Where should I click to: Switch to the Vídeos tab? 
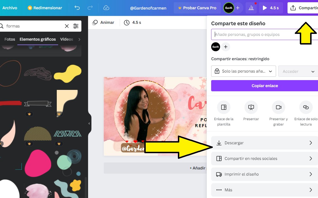click(x=67, y=39)
